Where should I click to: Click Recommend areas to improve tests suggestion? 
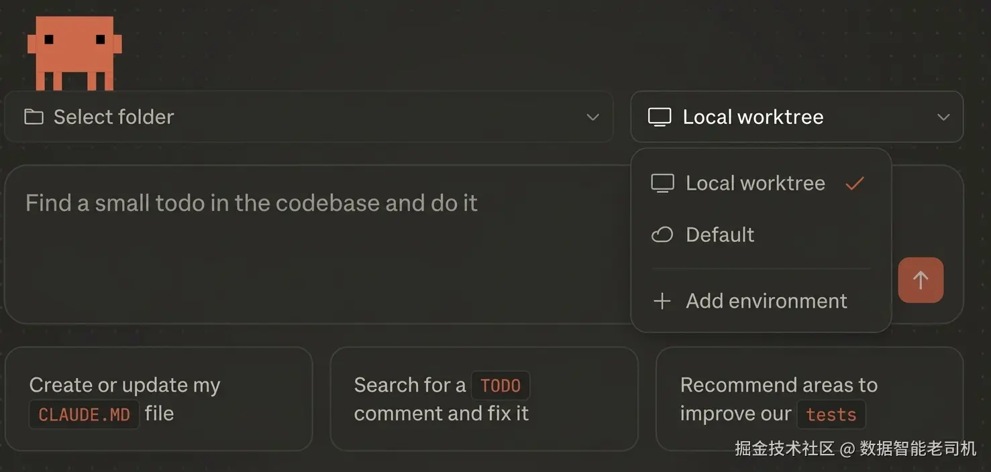tap(809, 399)
